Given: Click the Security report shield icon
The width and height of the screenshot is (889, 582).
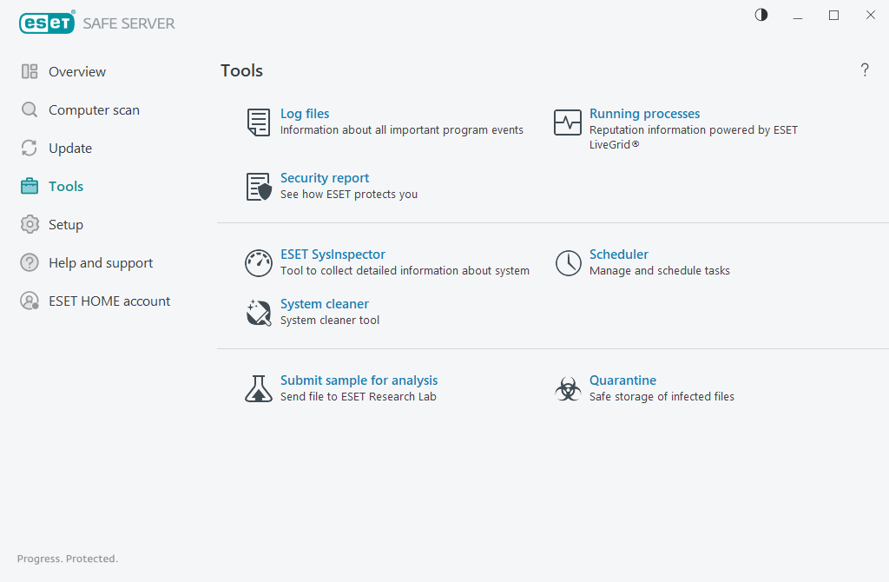Looking at the screenshot, I should [259, 187].
